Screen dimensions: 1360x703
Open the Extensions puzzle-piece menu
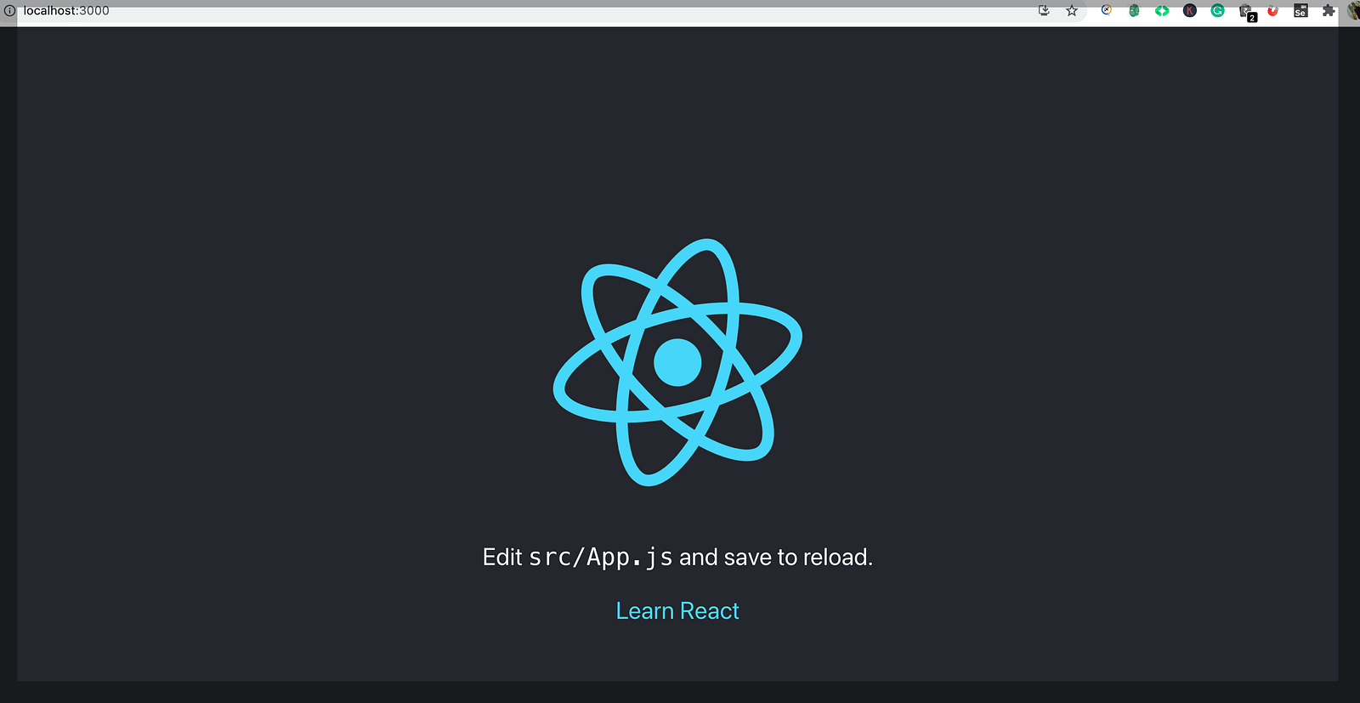[1329, 11]
